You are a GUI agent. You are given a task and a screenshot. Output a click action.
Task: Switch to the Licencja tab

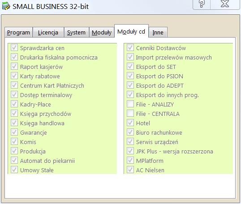coord(48,32)
